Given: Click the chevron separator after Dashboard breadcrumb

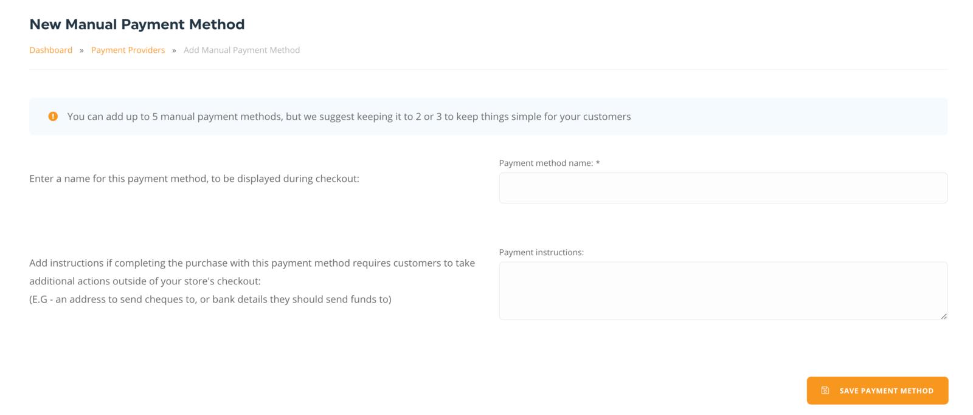Looking at the screenshot, I should click(81, 50).
